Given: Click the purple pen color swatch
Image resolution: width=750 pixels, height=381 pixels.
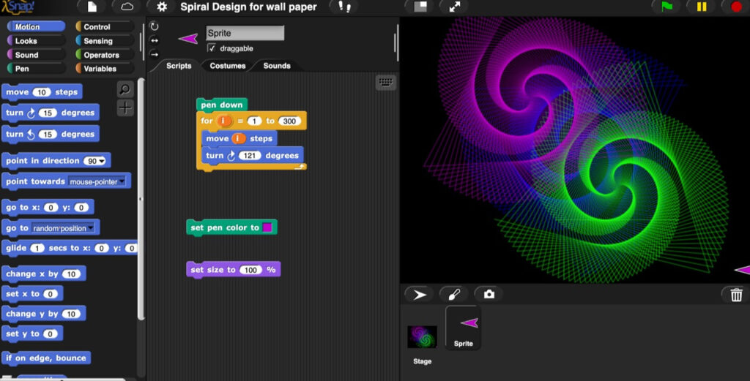Looking at the screenshot, I should tap(267, 227).
